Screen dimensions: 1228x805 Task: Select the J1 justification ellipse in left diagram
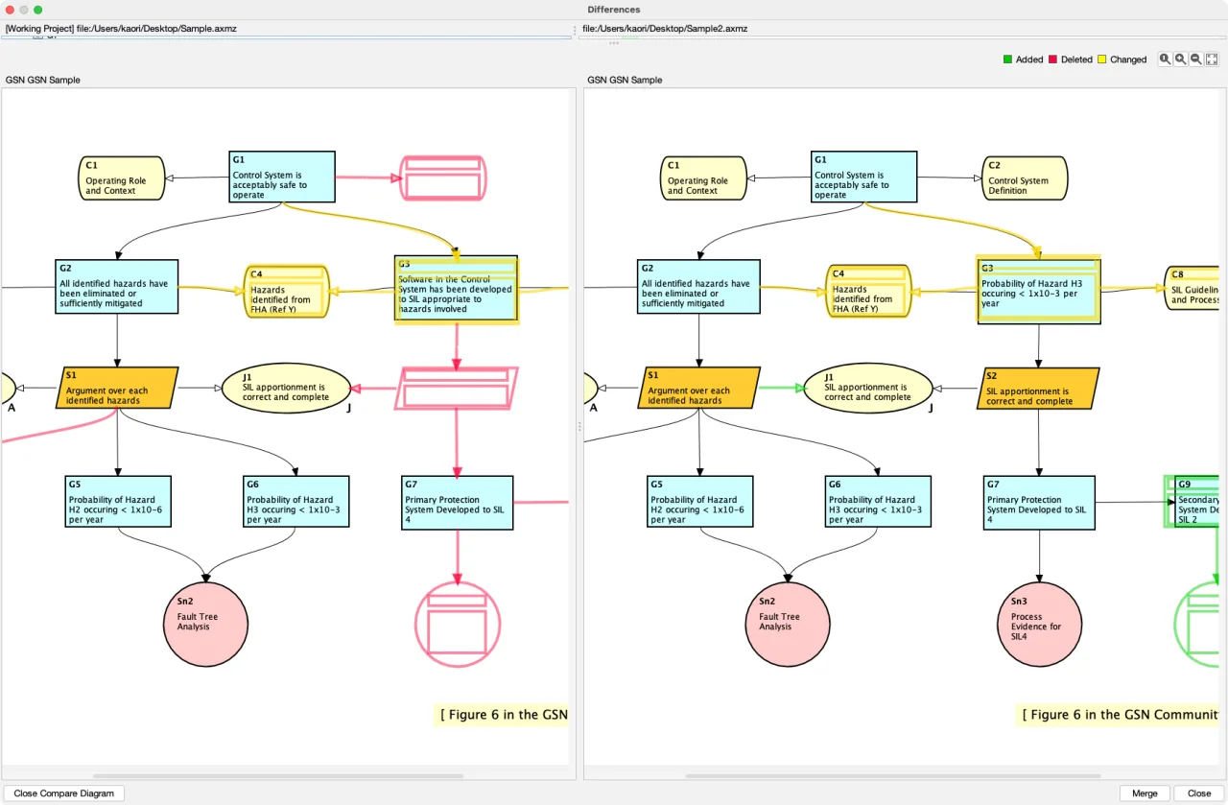pos(285,388)
